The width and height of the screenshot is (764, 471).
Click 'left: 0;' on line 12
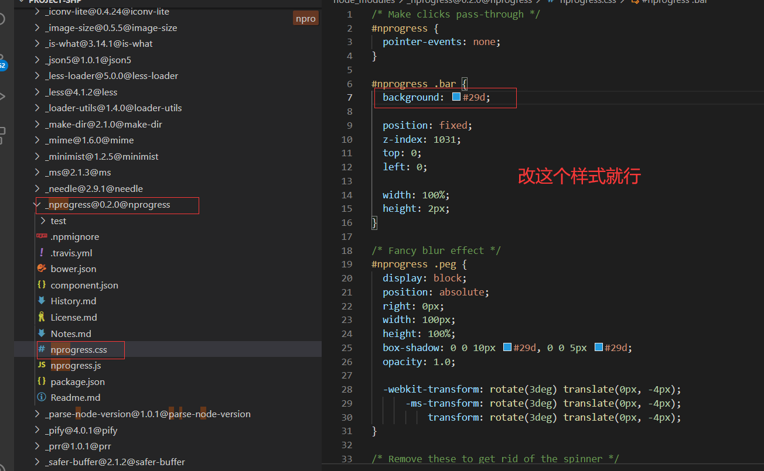pos(405,167)
